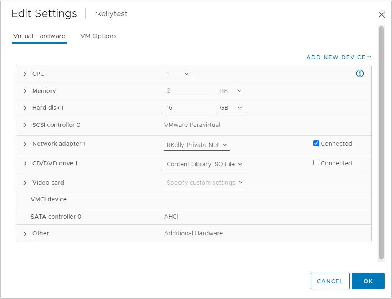Click the Memory size input field
Screen dimensions: 392x299
[187, 91]
